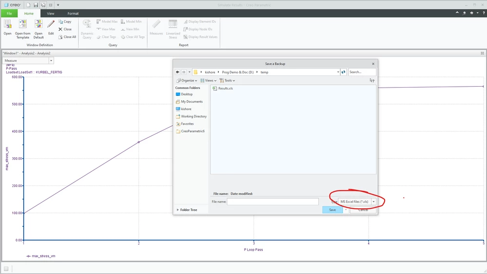
Task: Click the help question mark at top right
Action: coord(484,13)
